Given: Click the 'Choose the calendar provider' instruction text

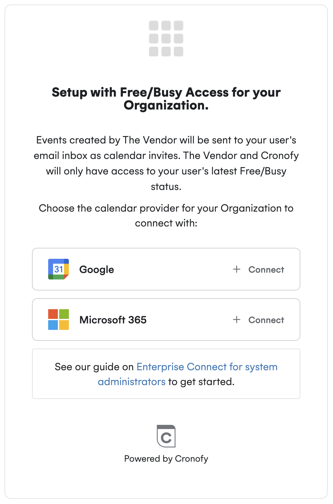Looking at the screenshot, I should (x=166, y=208).
